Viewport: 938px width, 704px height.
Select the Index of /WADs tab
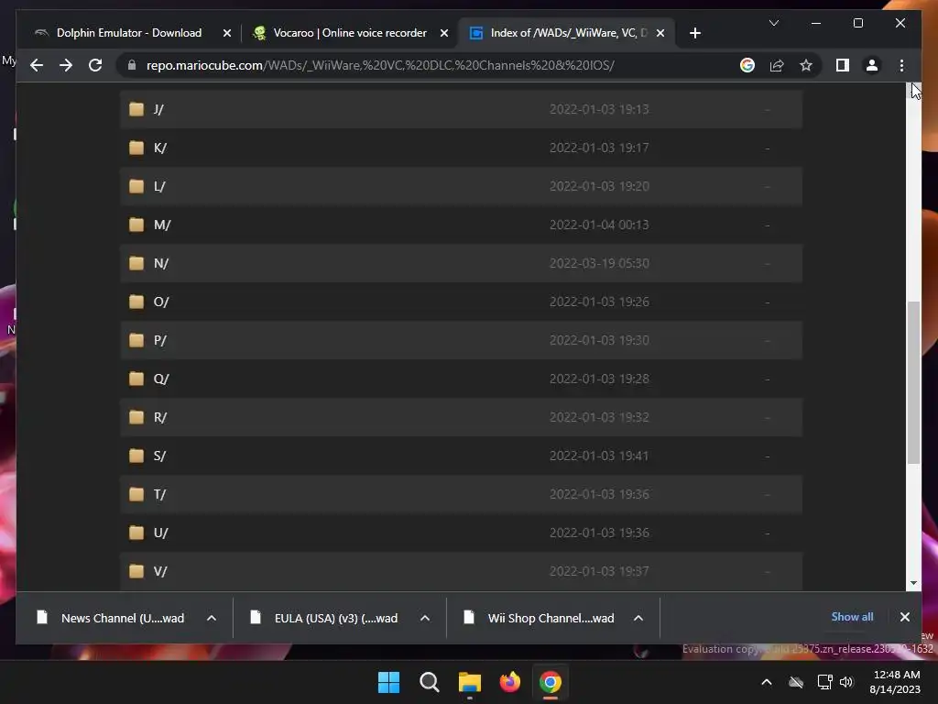tap(566, 33)
